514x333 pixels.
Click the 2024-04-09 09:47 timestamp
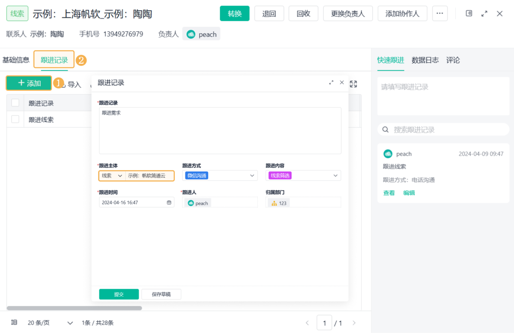click(x=481, y=154)
